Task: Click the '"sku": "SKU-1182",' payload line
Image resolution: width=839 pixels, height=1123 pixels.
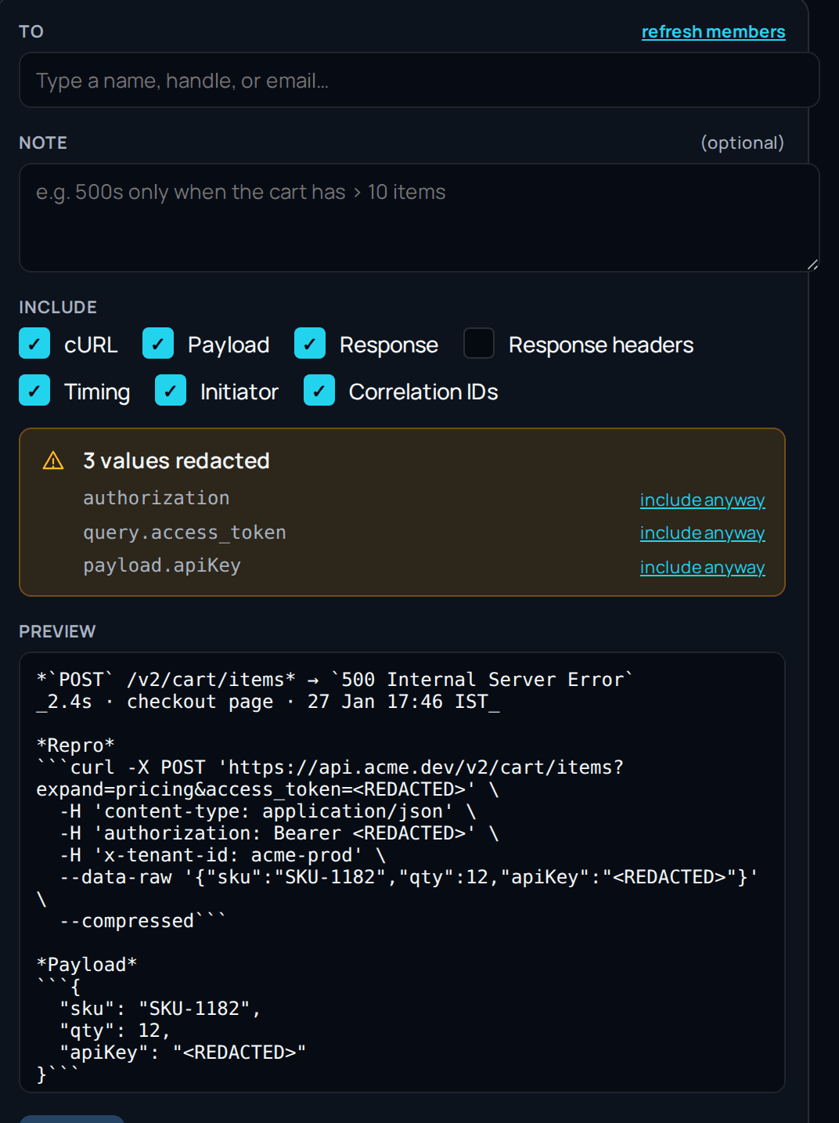Action: (160, 1008)
